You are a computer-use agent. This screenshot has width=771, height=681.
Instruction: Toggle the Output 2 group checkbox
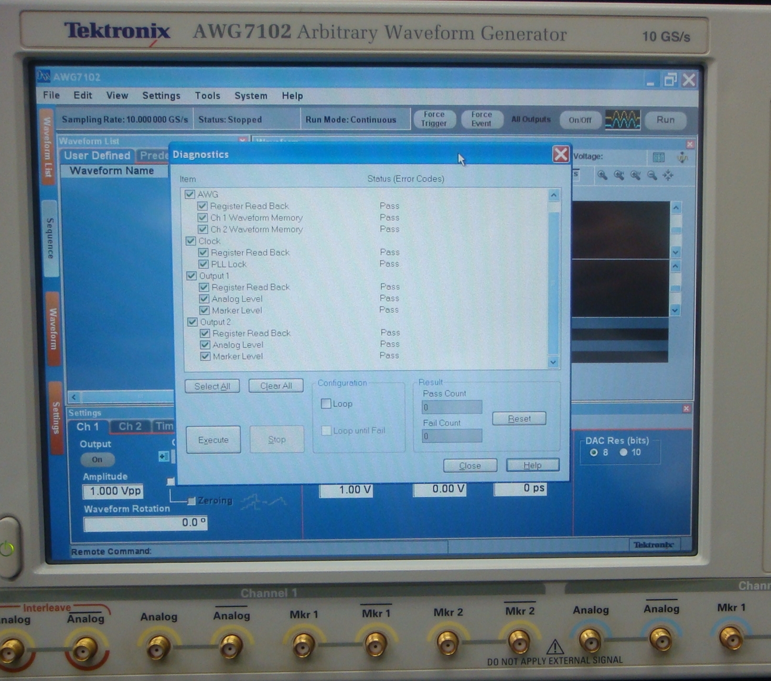click(192, 322)
